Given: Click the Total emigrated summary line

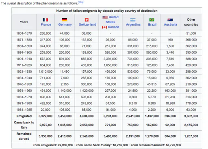Looking at the screenshot, I should [107, 145].
